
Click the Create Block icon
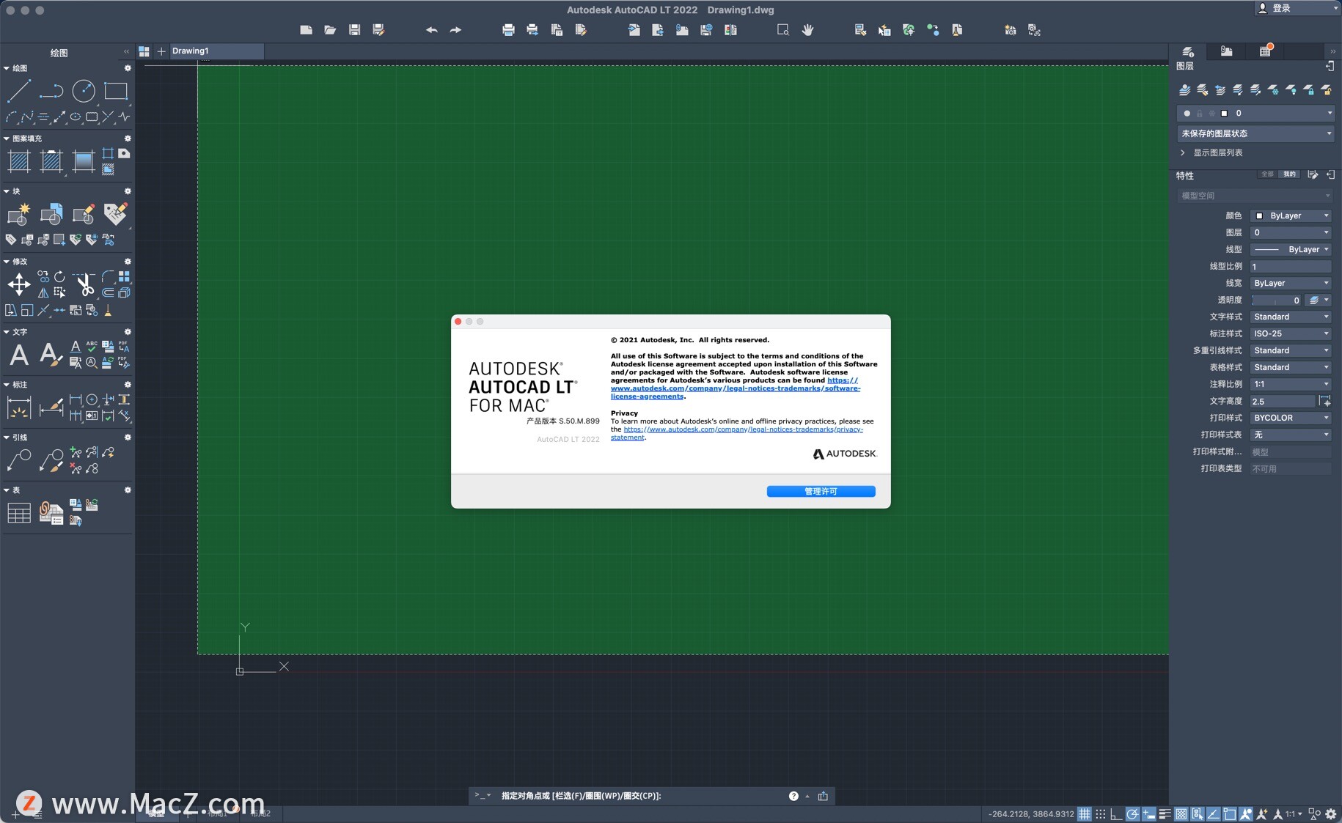(x=18, y=214)
